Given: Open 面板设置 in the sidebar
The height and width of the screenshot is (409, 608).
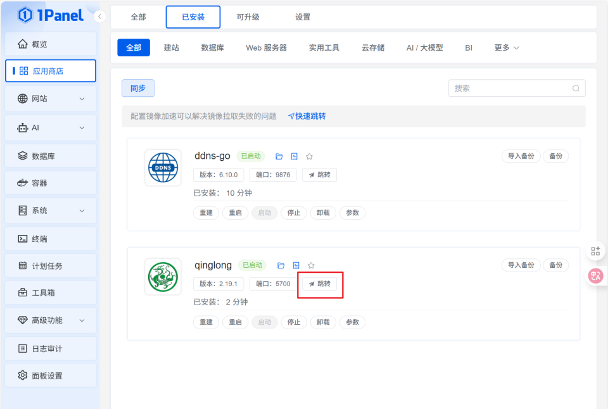Looking at the screenshot, I should coord(51,375).
